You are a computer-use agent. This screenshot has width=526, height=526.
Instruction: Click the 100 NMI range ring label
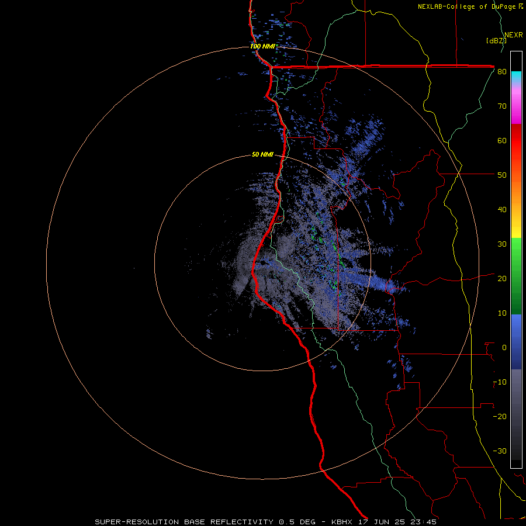262,46
